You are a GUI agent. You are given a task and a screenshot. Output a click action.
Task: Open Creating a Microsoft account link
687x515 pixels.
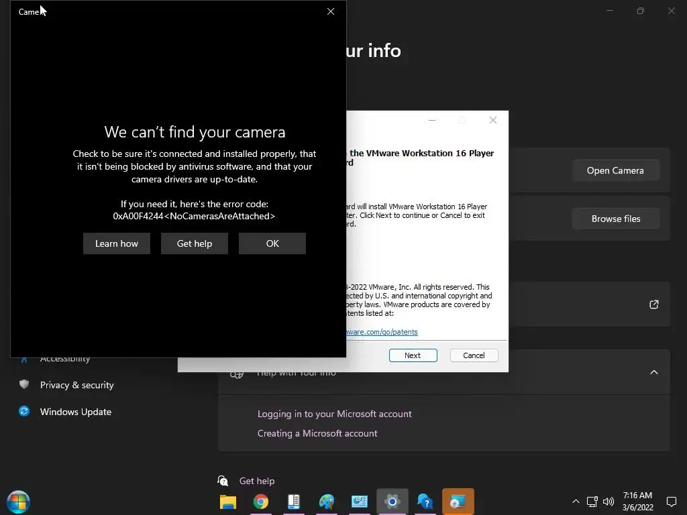[317, 433]
